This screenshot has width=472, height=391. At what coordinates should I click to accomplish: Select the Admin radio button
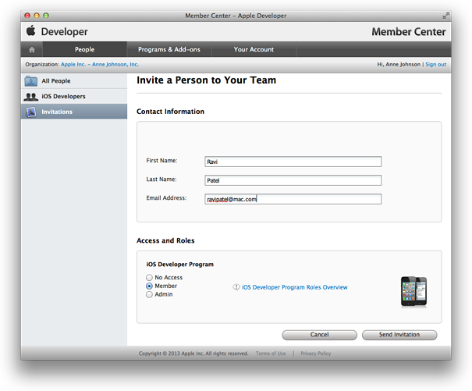[x=149, y=294]
